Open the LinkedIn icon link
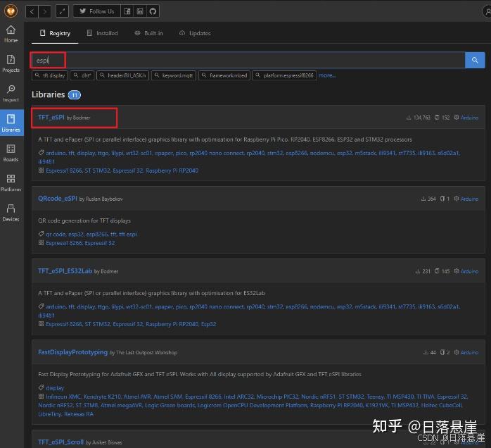The width and height of the screenshot is (491, 448). (140, 11)
